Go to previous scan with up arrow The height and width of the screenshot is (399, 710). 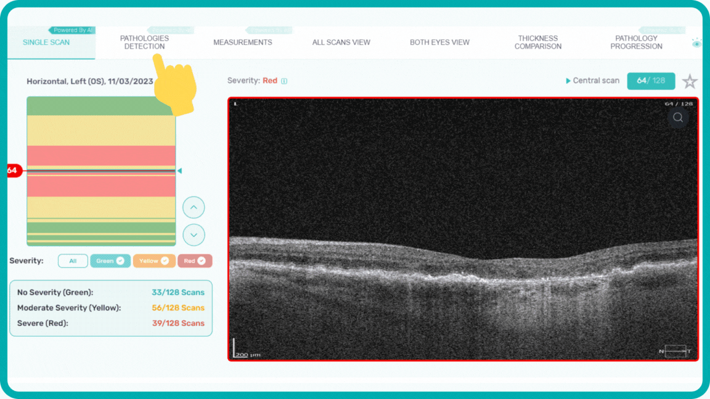tap(194, 208)
